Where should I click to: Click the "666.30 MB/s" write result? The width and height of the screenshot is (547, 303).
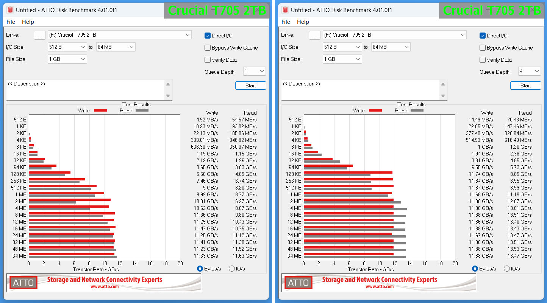(205, 147)
